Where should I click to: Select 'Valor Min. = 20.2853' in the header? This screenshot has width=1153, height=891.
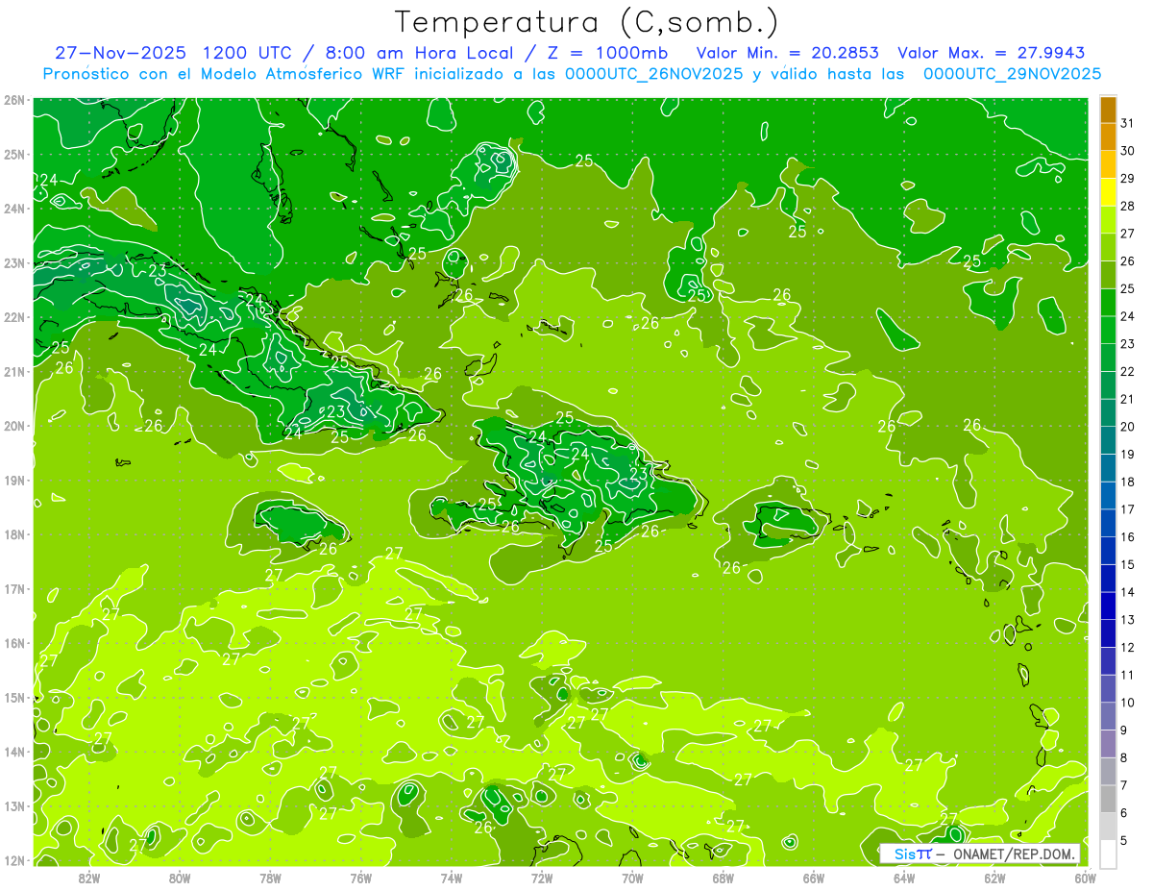tap(788, 53)
